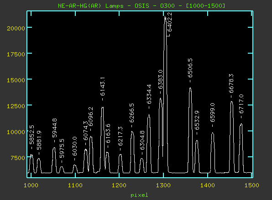Click the 6383.0 line label
The image size is (272, 200).
click(x=161, y=80)
